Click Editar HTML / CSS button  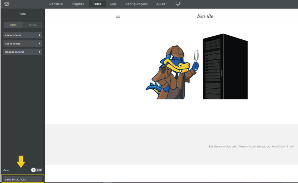click(x=23, y=179)
